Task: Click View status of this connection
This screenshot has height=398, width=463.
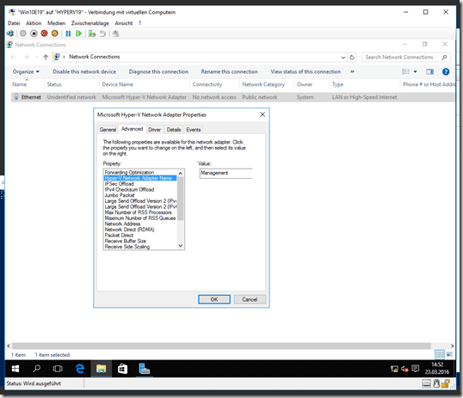Action: [x=306, y=71]
